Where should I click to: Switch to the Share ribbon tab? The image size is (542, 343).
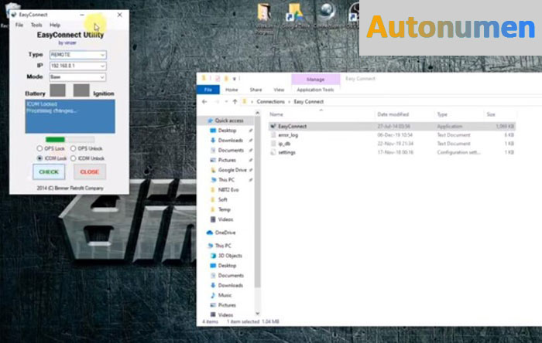[x=256, y=90]
